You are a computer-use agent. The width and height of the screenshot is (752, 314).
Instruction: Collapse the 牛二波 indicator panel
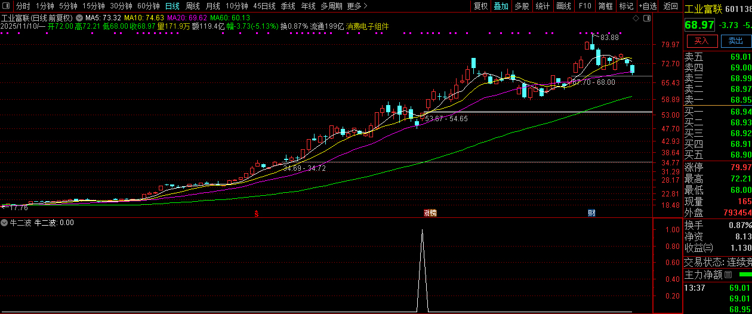click(4, 223)
